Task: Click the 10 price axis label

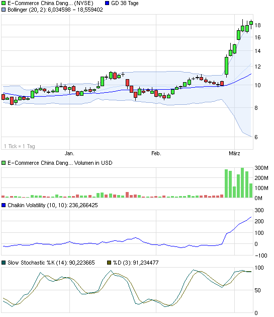Action: 258,85
